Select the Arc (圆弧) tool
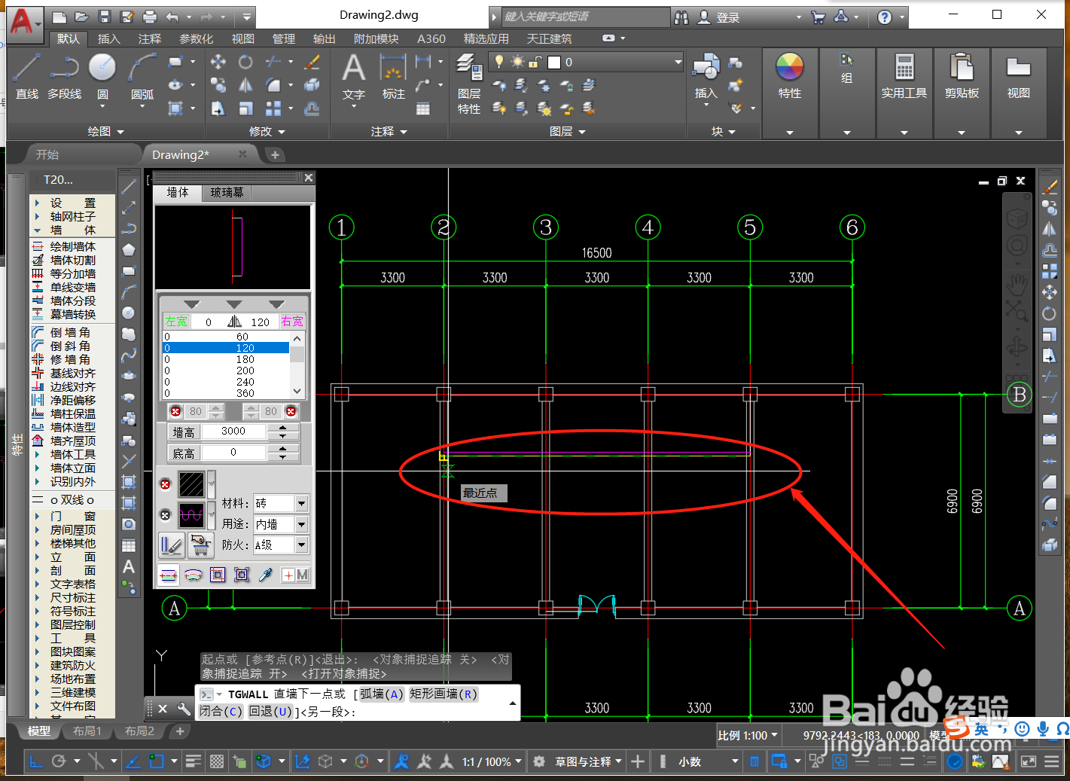Image resolution: width=1070 pixels, height=781 pixels. [x=142, y=78]
